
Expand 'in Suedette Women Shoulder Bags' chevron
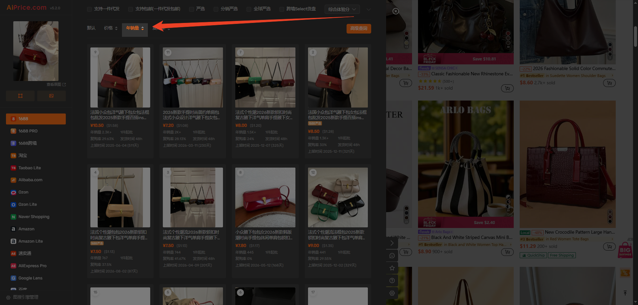click(612, 76)
